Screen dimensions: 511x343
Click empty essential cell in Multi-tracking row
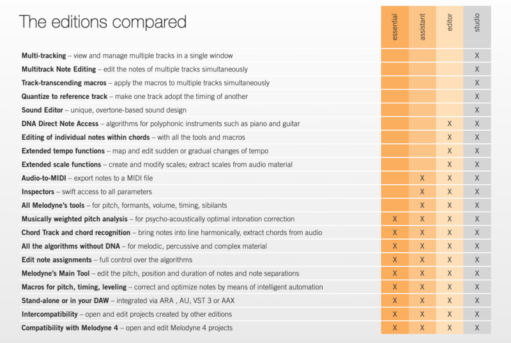(395, 56)
